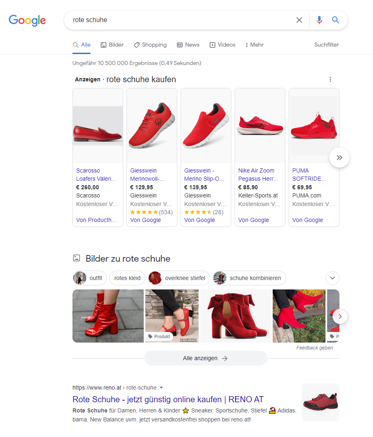Open Nike Air Zoom Pegasus product image
Image resolution: width=373 pixels, height=437 pixels.
260,125
